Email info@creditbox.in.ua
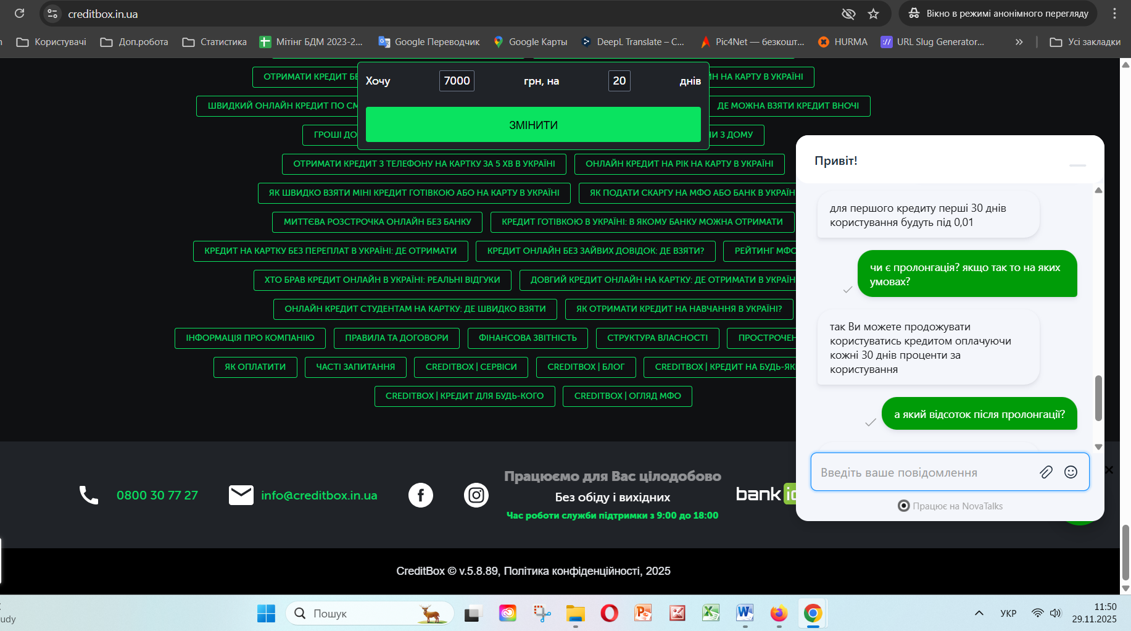Screen dimensions: 1131x631 click(319, 495)
